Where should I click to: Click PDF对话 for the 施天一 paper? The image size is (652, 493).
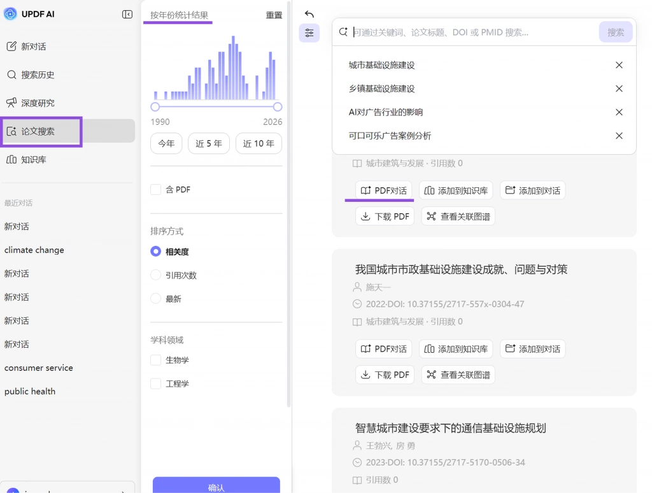pyautogui.click(x=384, y=348)
